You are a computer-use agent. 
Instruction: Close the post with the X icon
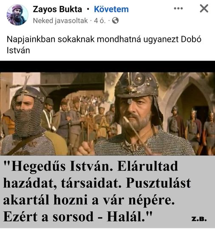coord(204,8)
